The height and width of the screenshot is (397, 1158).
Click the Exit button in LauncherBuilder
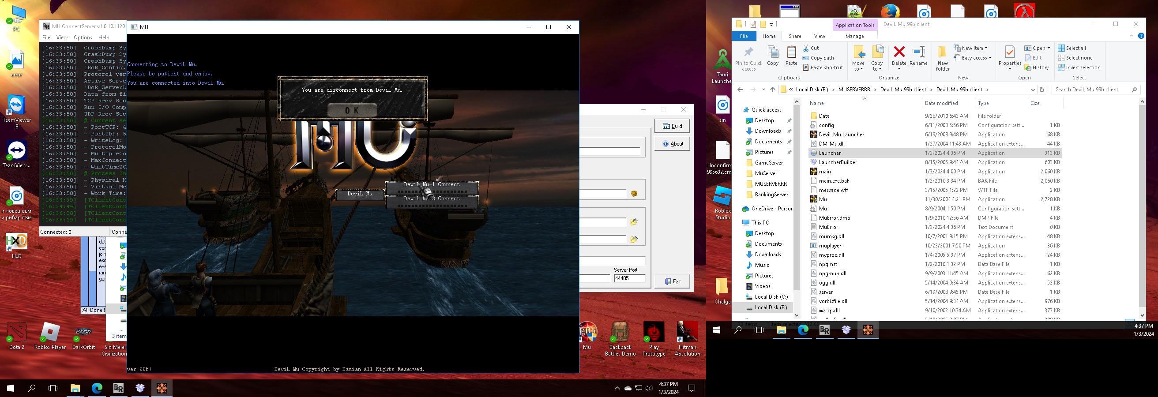click(672, 281)
